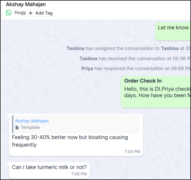Click the 'Hello, this is Dt.Priya' message text
The image size is (191, 180).
point(157,92)
